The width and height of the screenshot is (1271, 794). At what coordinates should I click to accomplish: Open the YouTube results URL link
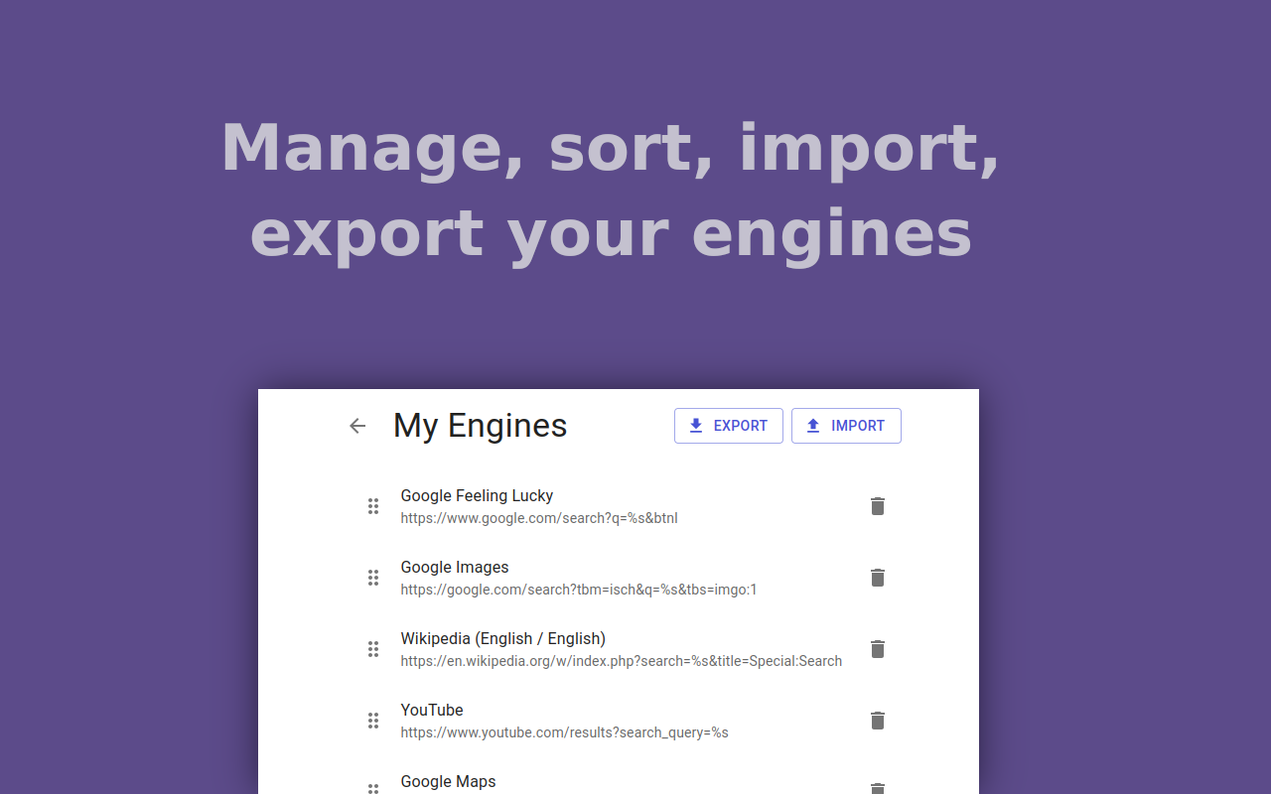[x=564, y=731]
